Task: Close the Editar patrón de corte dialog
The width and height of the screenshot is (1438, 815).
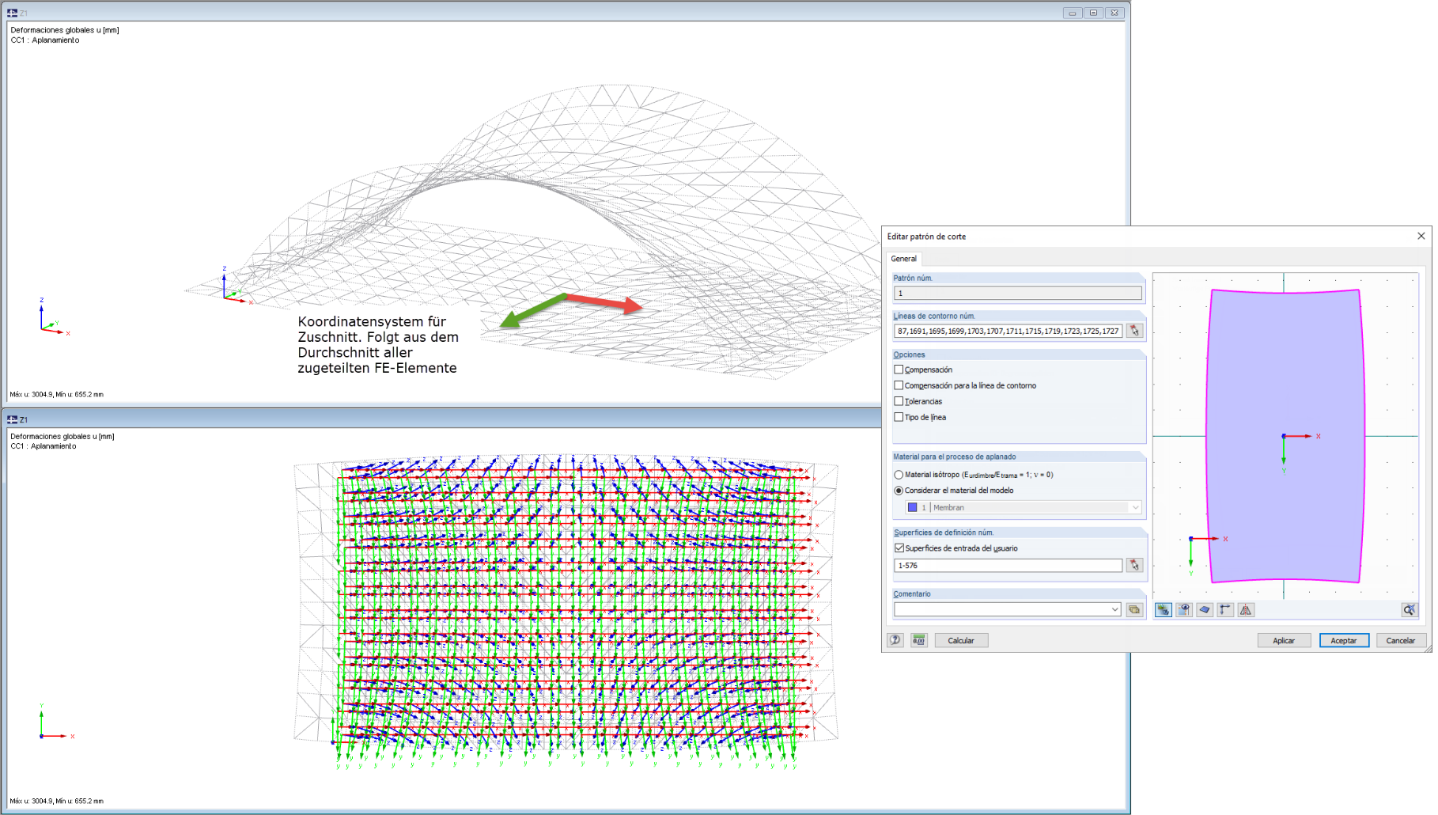Action: 1421,236
